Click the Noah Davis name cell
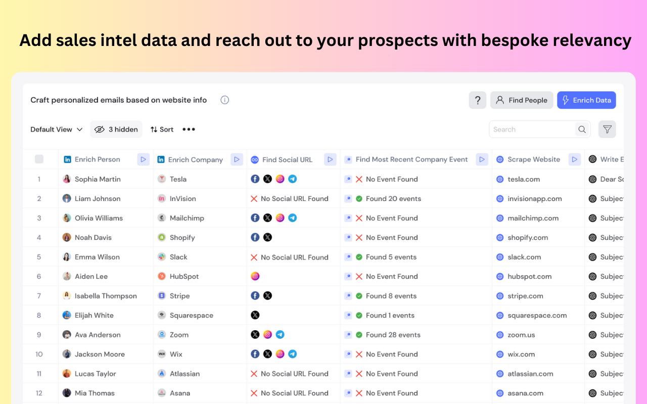Viewport: 647px width, 404px height. point(106,237)
